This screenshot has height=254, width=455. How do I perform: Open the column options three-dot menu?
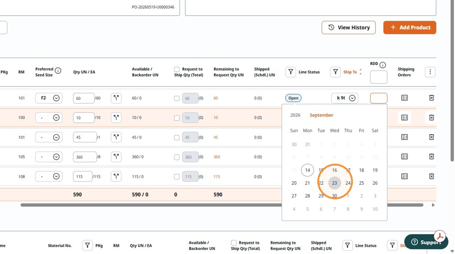click(x=430, y=72)
